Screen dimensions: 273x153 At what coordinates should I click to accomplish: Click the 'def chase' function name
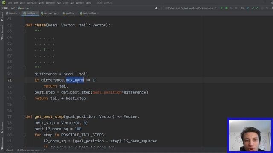40,25
